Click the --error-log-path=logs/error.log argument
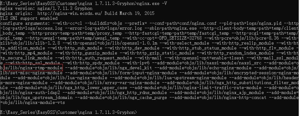The image size is (300, 116). click(x=104, y=28)
